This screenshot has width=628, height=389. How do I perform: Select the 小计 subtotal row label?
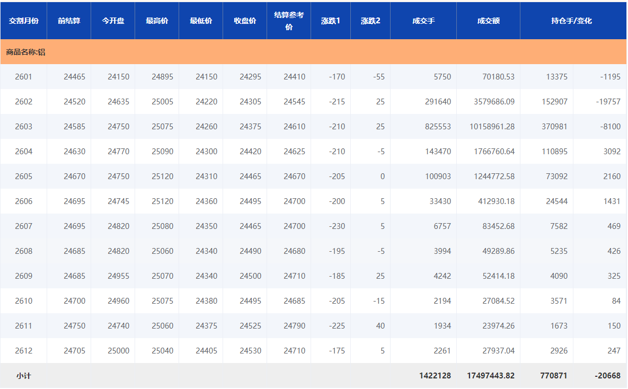coord(23,376)
